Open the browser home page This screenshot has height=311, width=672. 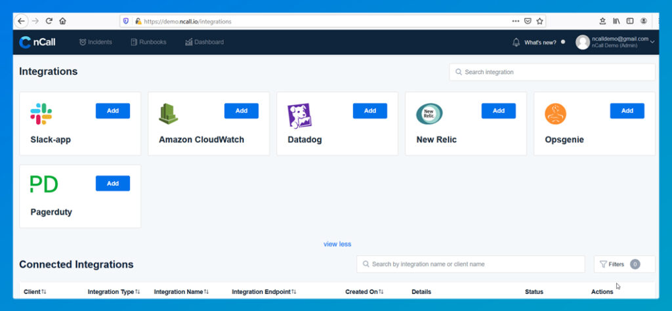pyautogui.click(x=62, y=21)
